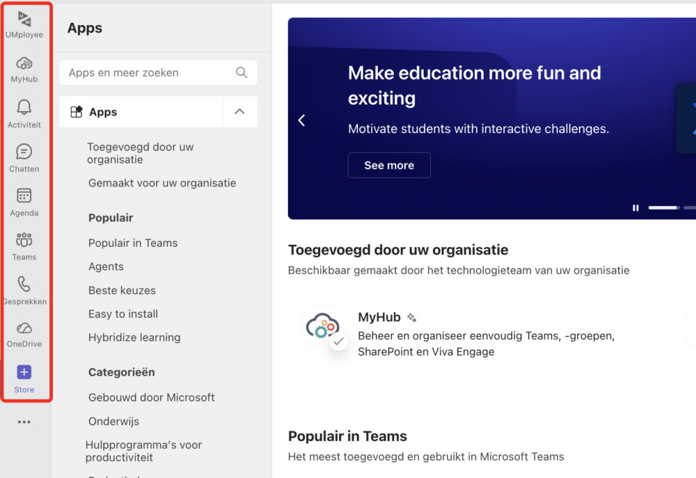Show more apps via three dots
The width and height of the screenshot is (696, 478).
coord(24,422)
